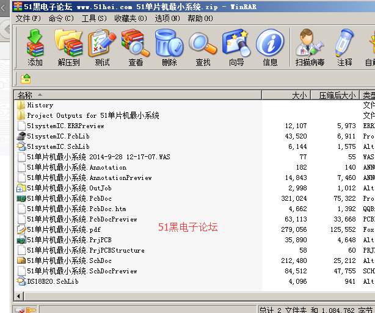Select the History folder icon
375x313 pixels.
click(x=21, y=105)
